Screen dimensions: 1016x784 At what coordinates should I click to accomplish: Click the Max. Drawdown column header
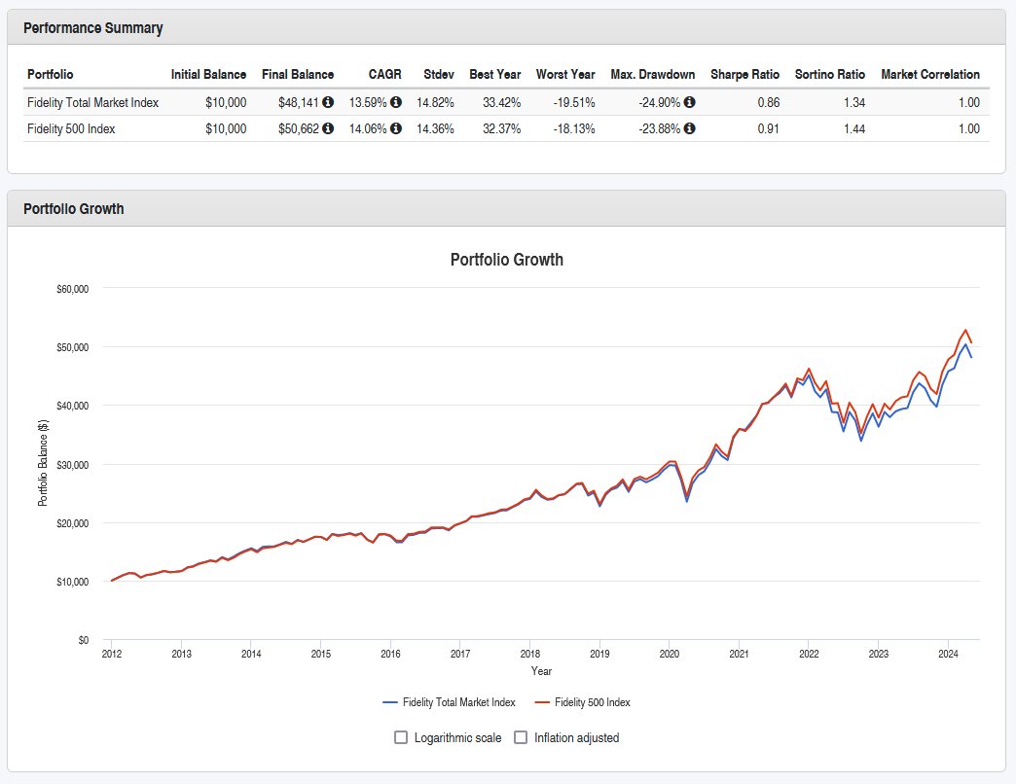(652, 75)
